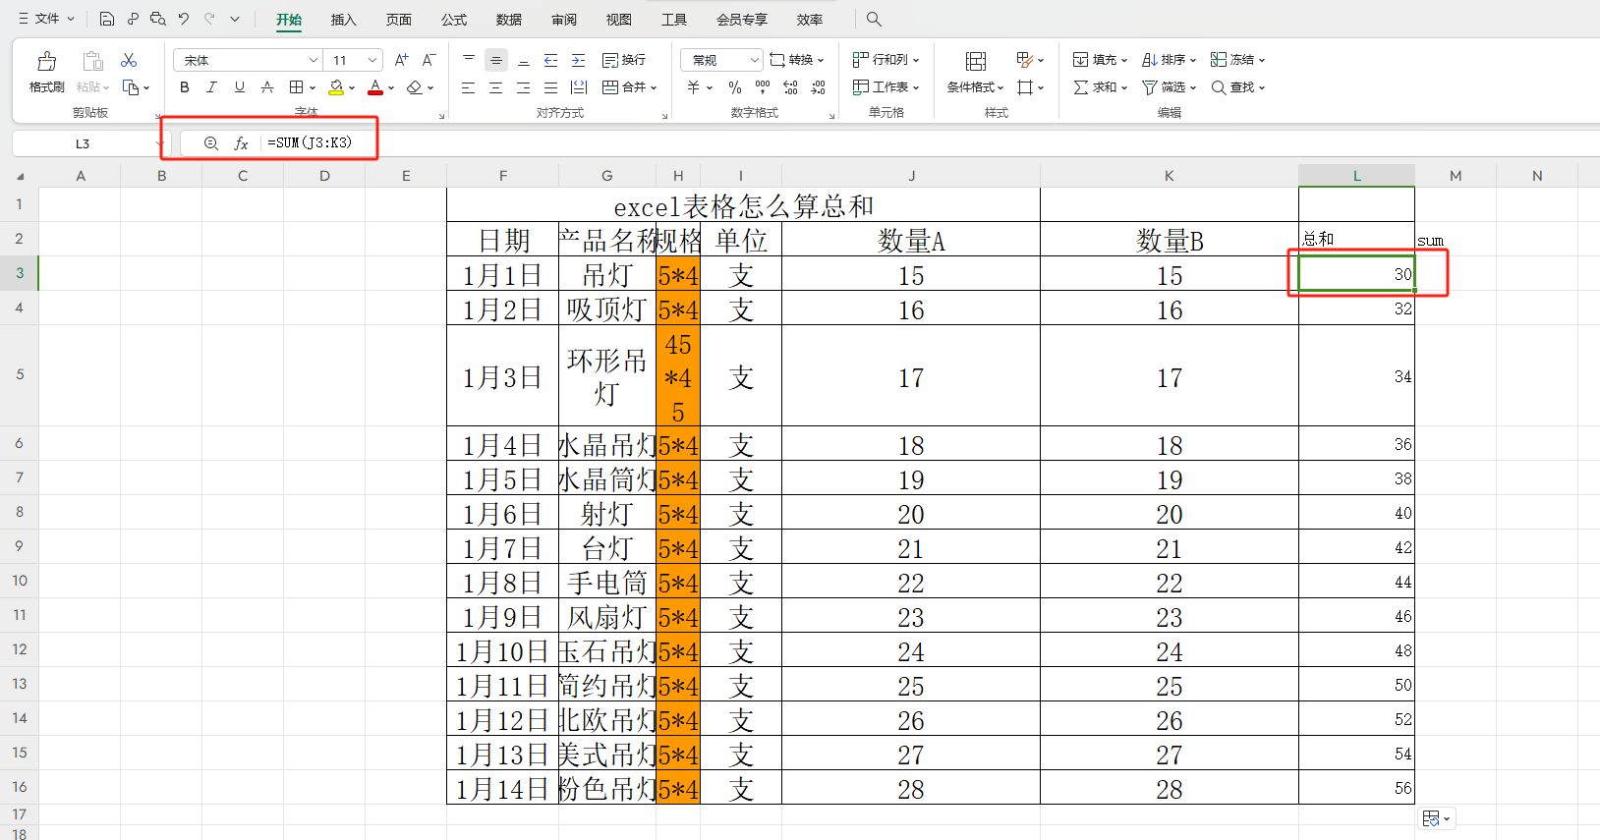Click the Decrease Indent icon
The height and width of the screenshot is (840, 1600).
point(551,60)
